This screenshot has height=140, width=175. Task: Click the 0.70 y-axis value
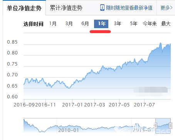tap(12, 75)
